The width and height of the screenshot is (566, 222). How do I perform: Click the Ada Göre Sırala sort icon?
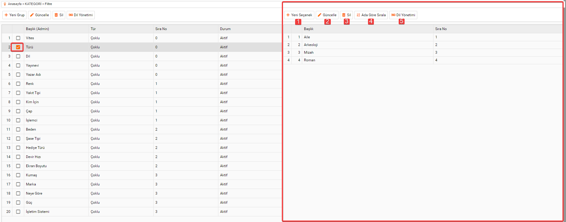[358, 15]
